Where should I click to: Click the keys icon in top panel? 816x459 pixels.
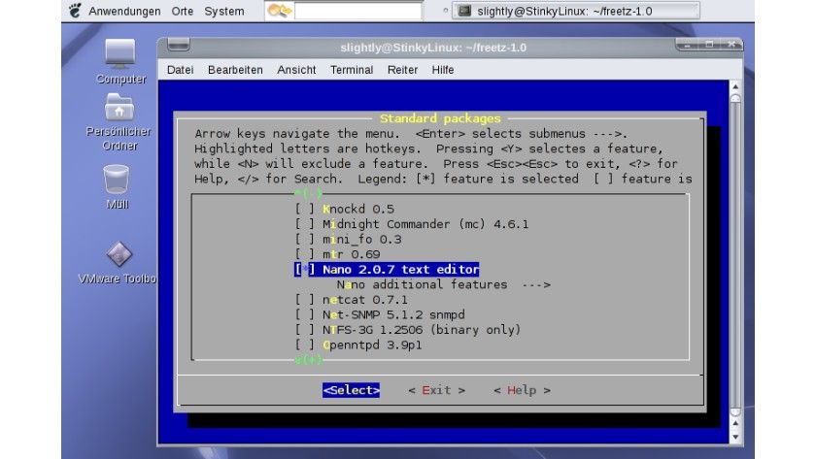280,11
